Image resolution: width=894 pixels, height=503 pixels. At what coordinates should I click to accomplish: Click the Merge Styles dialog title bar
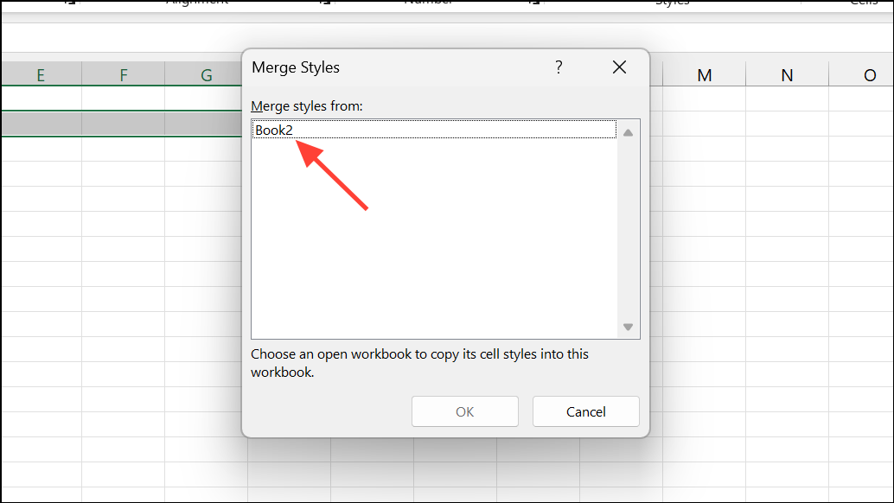[389, 67]
